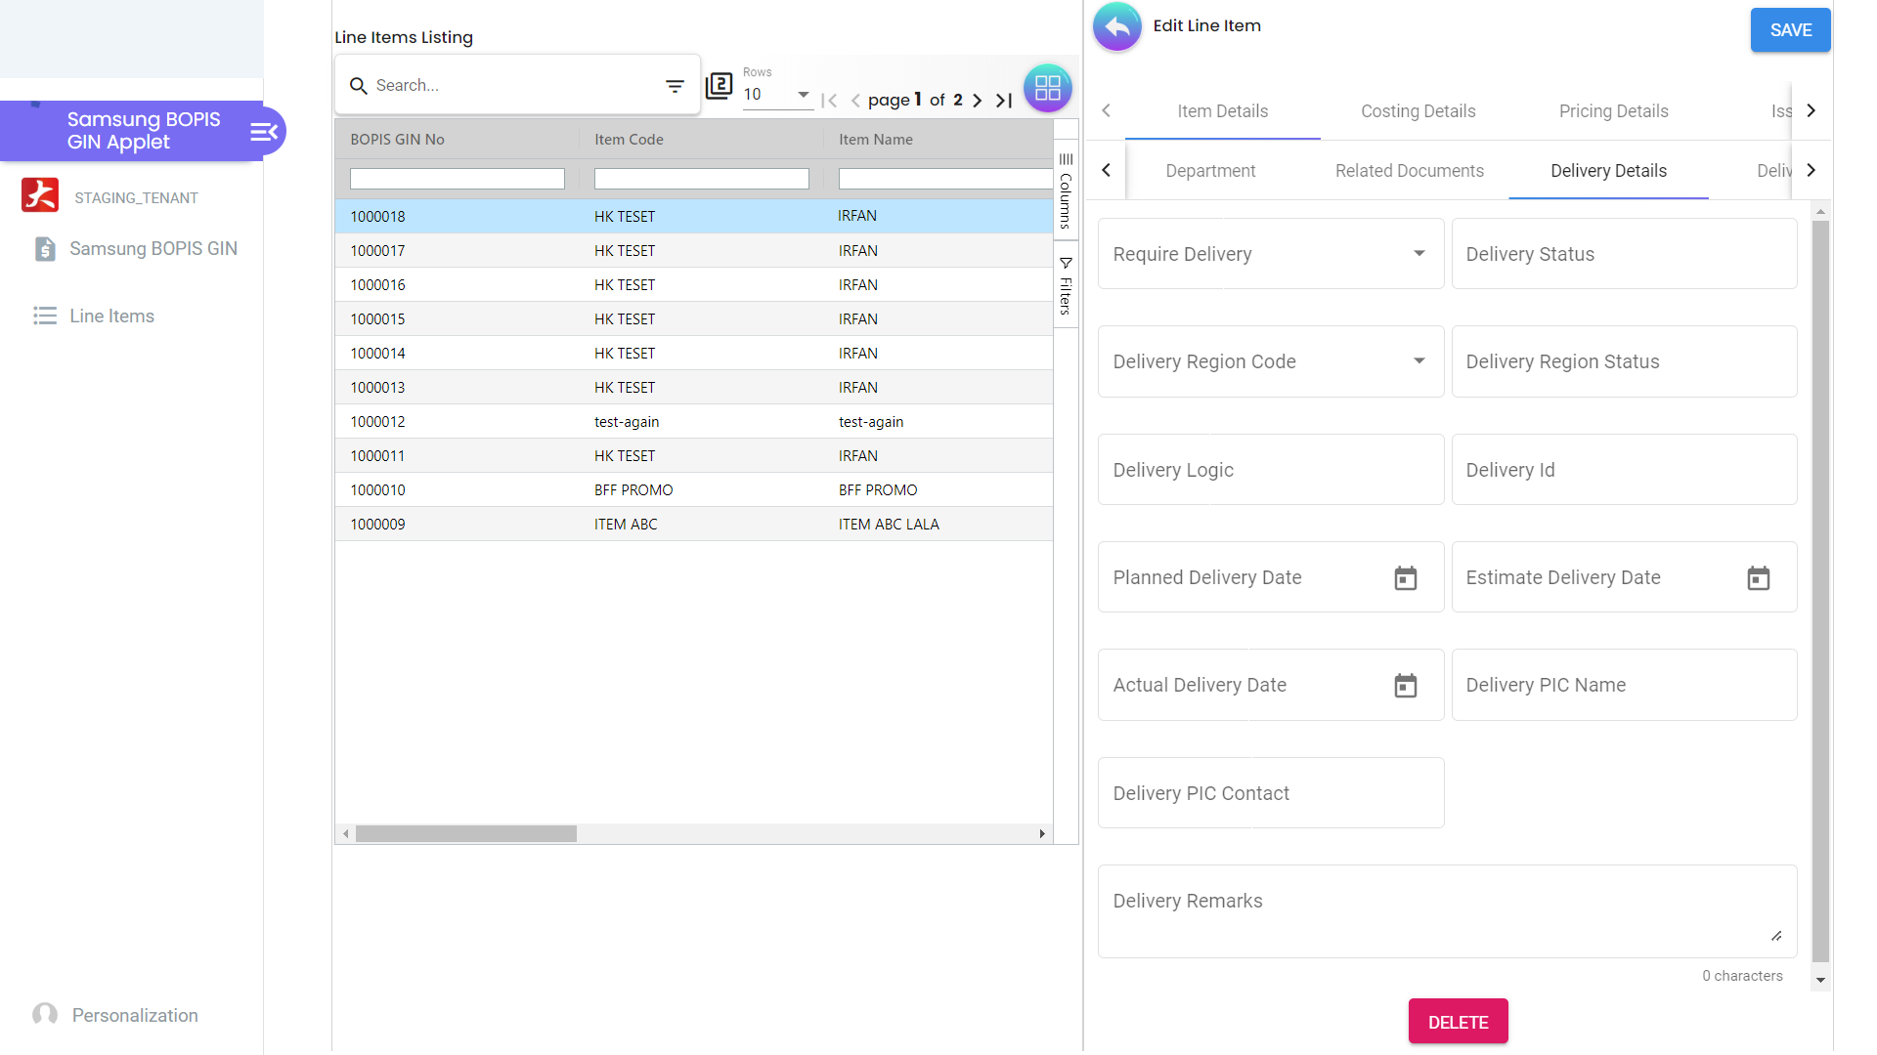Expand the Delivery Region Code dropdown
This screenshot has width=1877, height=1055.
pyautogui.click(x=1419, y=361)
